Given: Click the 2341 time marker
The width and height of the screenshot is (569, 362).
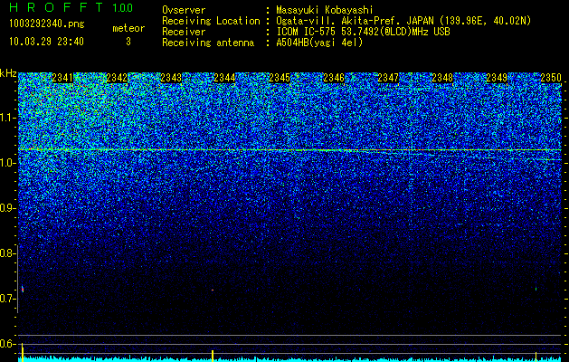Looking at the screenshot, I should (62, 78).
